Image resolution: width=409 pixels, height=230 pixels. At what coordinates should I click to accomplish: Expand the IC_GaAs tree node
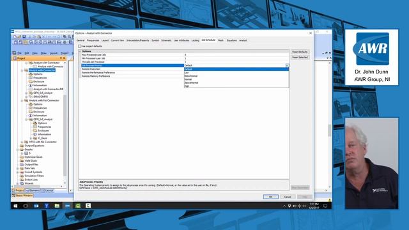[x=31, y=138]
